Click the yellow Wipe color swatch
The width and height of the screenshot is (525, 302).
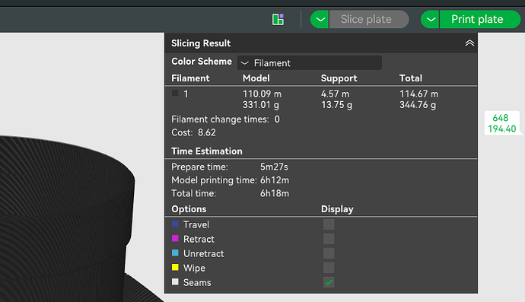coord(175,267)
